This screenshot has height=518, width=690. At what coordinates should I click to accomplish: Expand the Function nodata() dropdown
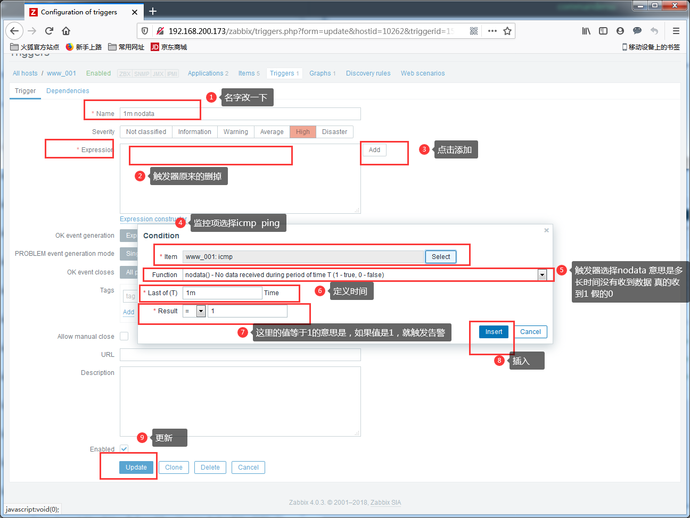(542, 275)
